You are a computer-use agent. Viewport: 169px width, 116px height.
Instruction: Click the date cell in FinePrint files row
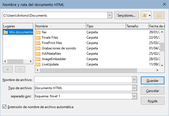point(154,43)
